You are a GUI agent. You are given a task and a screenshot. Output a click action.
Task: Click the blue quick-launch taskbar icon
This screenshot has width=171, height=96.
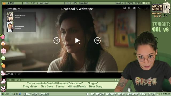tap(20, 94)
